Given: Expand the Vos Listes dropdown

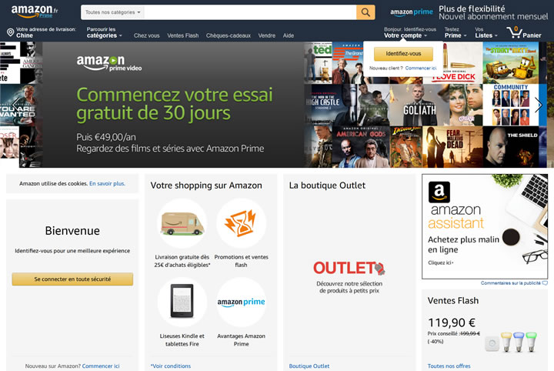Looking at the screenshot, I should (486, 32).
